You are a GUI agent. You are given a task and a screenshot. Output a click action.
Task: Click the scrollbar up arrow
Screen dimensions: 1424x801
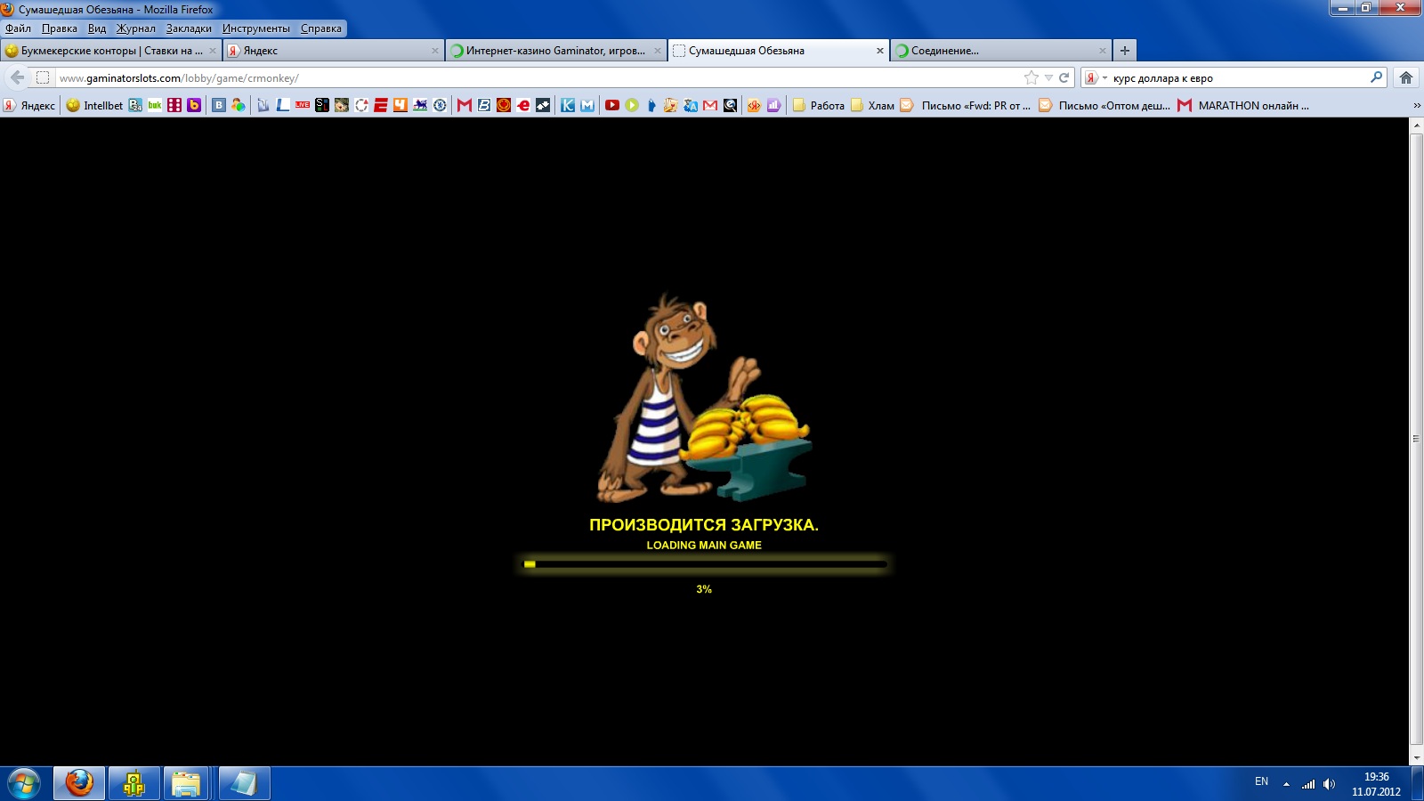pyautogui.click(x=1416, y=125)
